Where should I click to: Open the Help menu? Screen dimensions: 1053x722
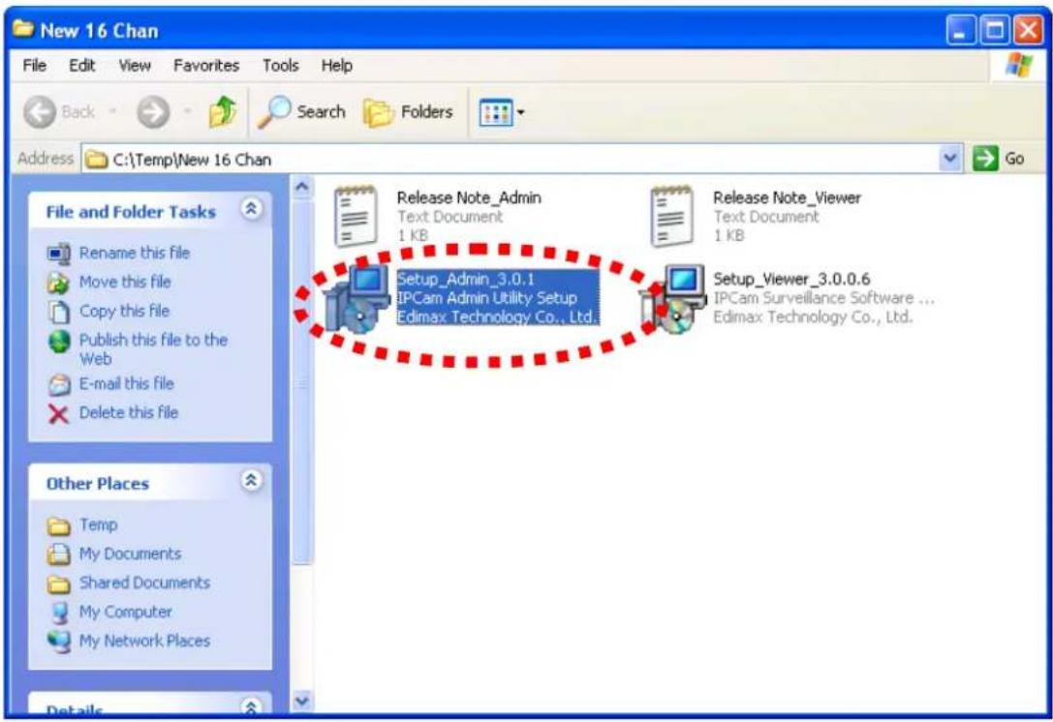point(336,66)
